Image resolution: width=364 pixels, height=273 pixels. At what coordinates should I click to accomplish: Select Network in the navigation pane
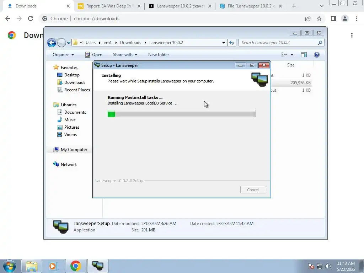69,164
